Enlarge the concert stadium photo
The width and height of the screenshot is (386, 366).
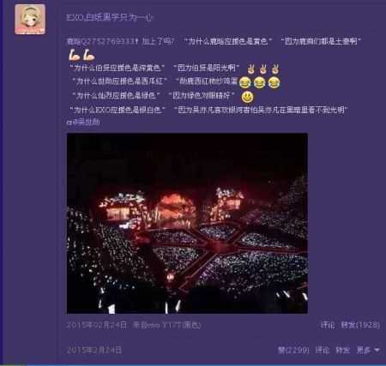[187, 223]
